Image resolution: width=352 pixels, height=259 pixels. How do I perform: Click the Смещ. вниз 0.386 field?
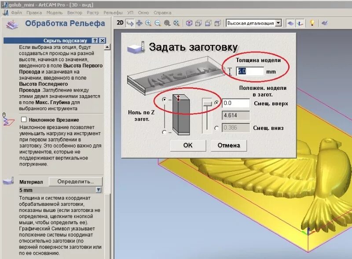[236, 128]
